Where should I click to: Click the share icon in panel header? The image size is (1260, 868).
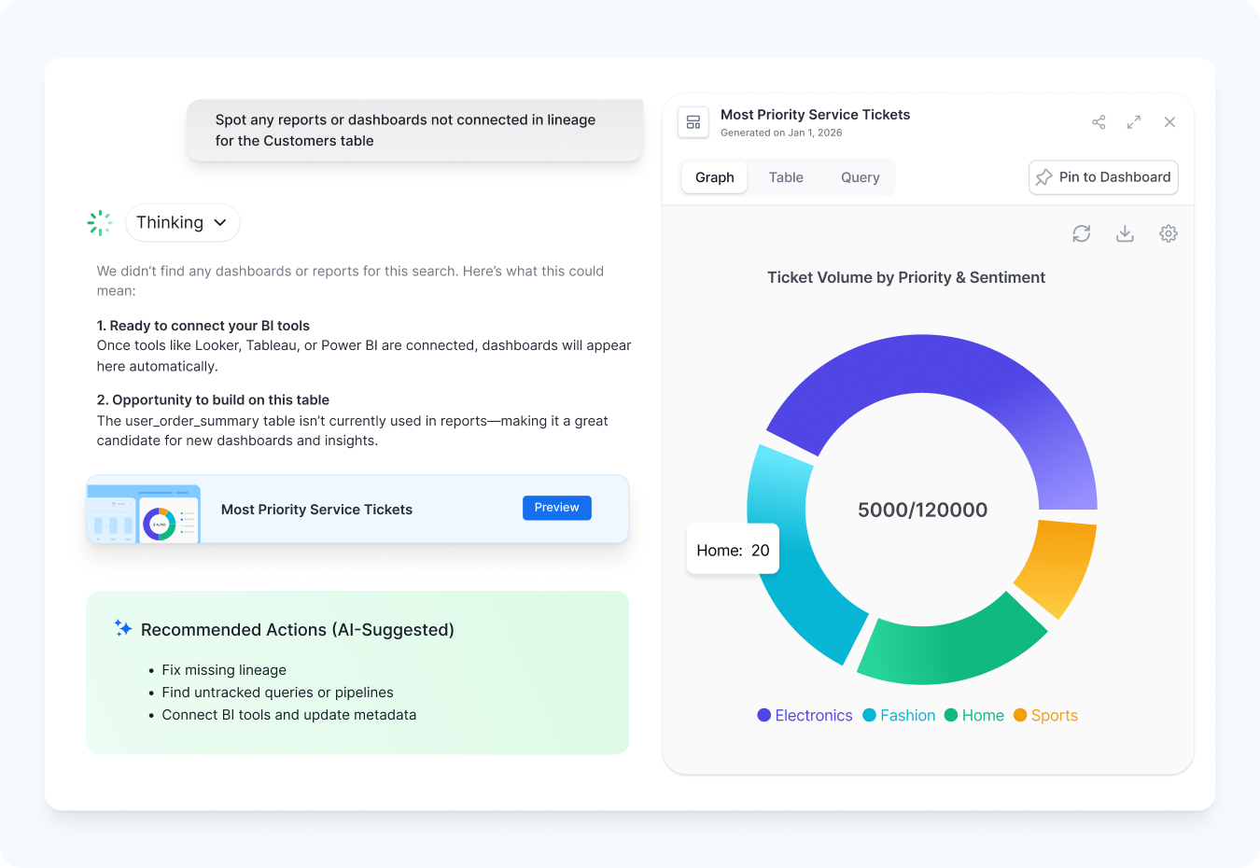coord(1099,122)
